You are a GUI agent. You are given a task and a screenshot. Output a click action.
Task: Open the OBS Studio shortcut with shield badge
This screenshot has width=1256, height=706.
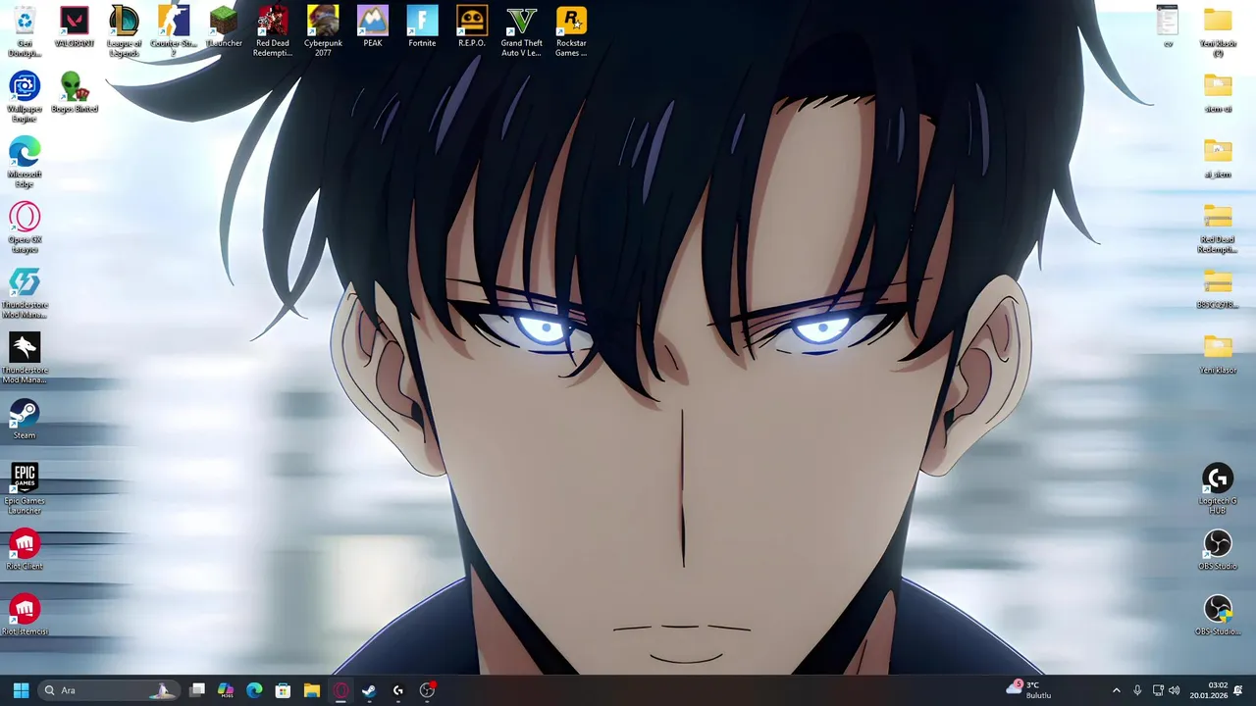(1218, 615)
